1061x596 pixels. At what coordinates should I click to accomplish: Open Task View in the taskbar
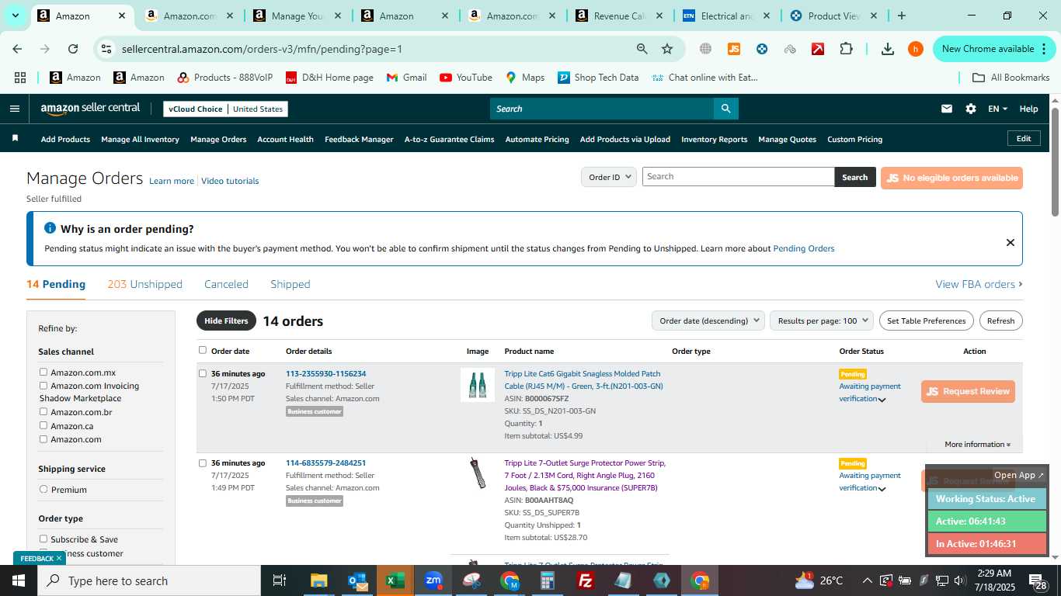pyautogui.click(x=280, y=580)
